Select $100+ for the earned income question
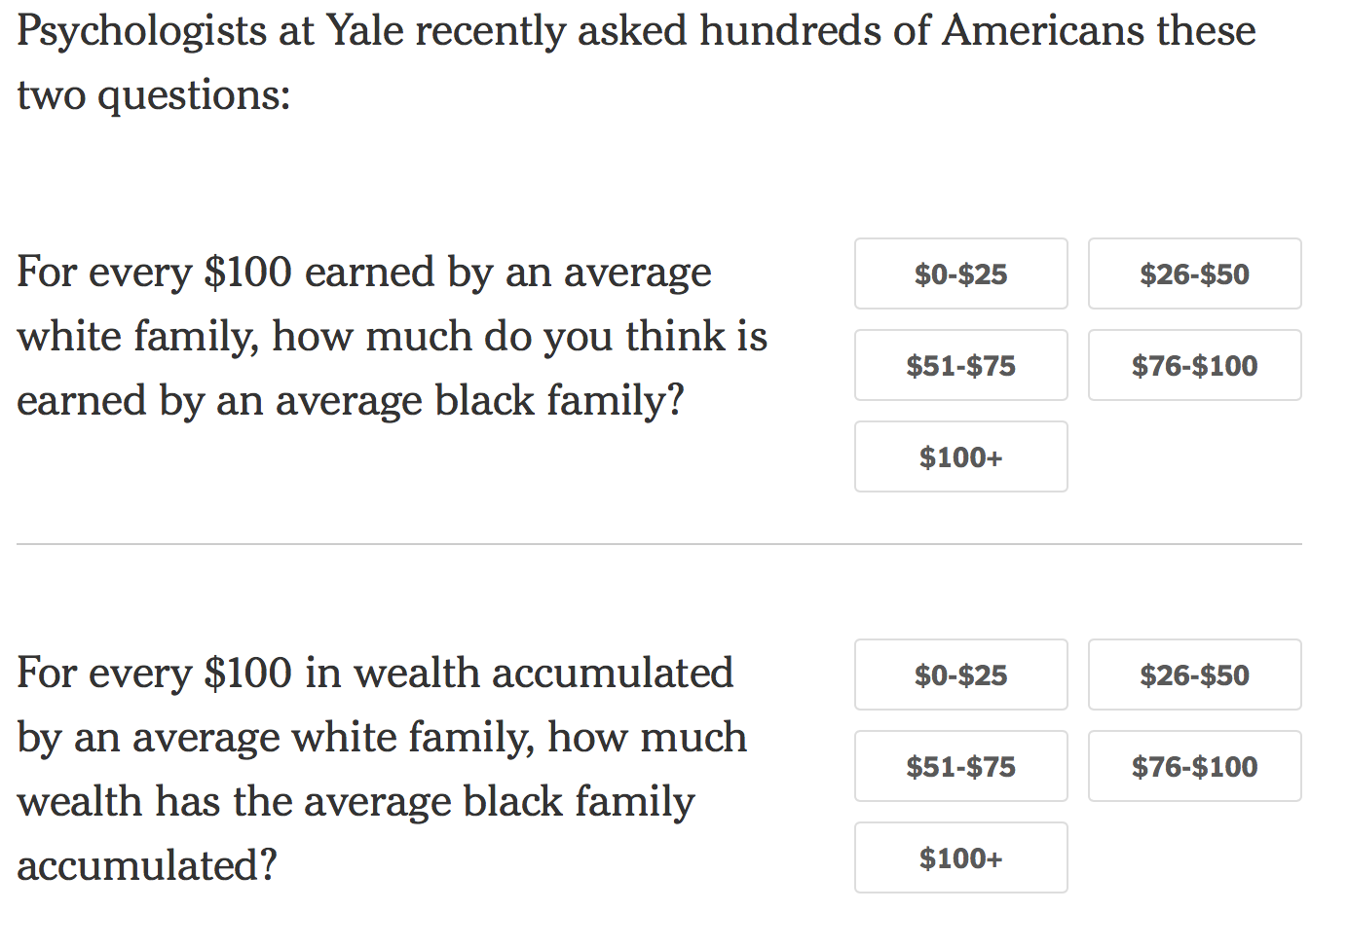1348x948 pixels. point(960,457)
